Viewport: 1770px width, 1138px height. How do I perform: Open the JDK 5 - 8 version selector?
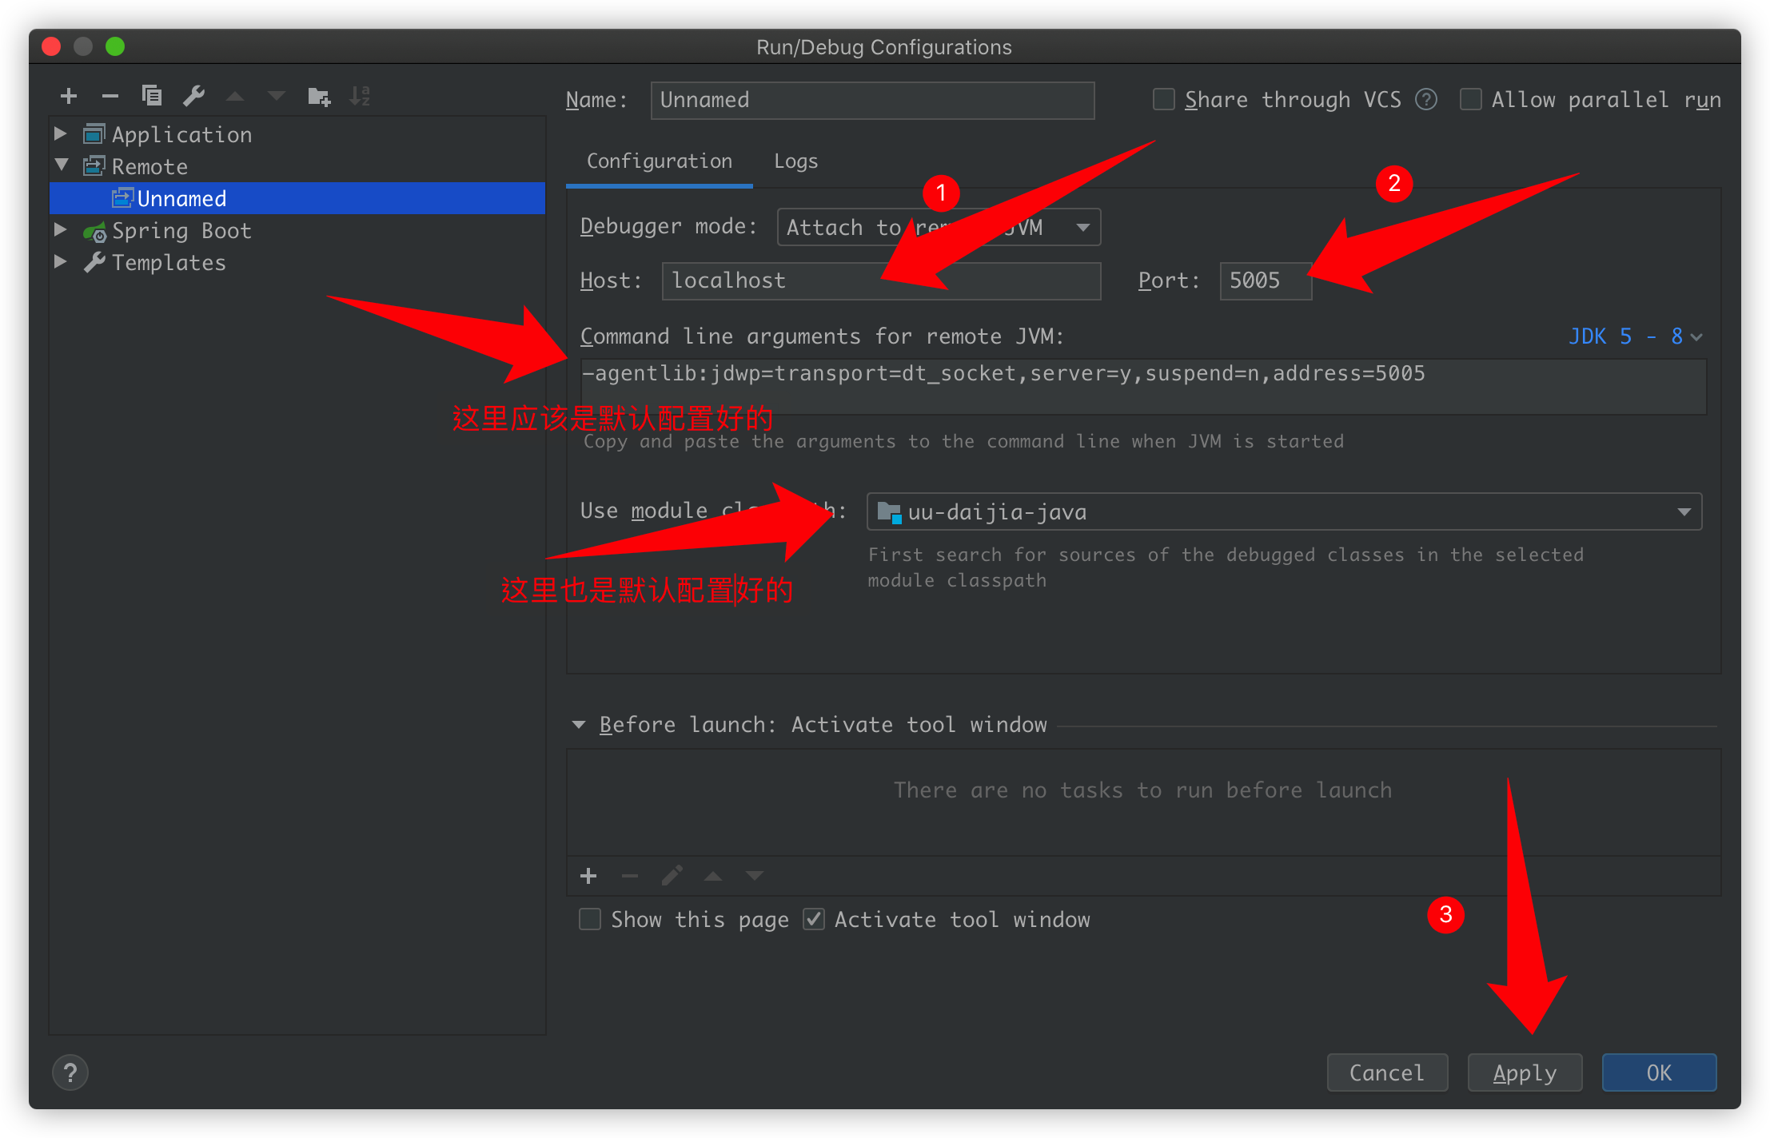[1635, 336]
